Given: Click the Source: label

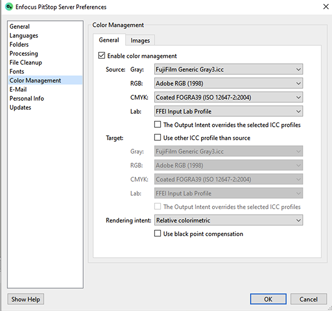Looking at the screenshot, I should (x=116, y=69).
